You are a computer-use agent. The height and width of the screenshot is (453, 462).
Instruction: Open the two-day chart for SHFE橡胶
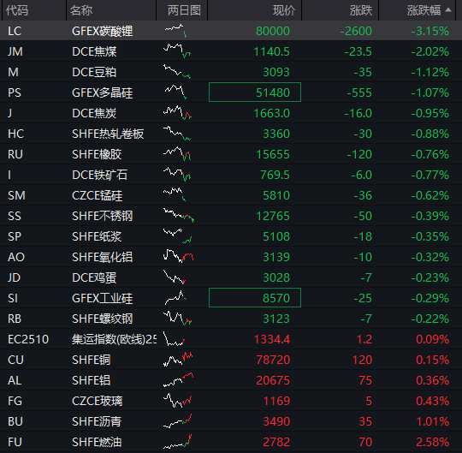pos(177,153)
